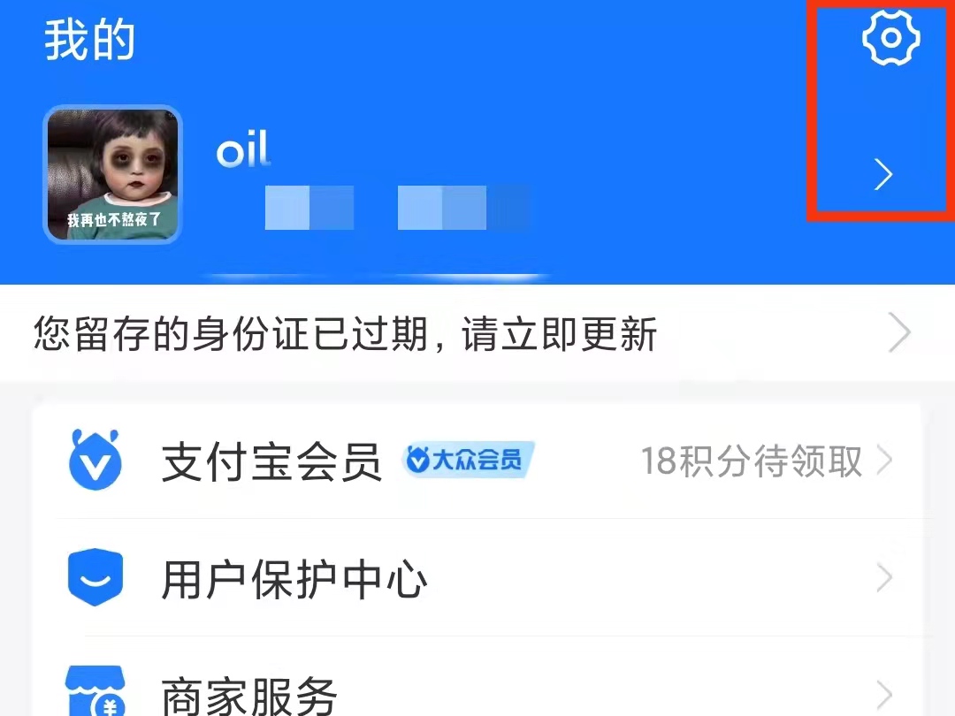Viewport: 955px width, 716px height.
Task: Tap the profile avatar picture
Action: coord(112,175)
